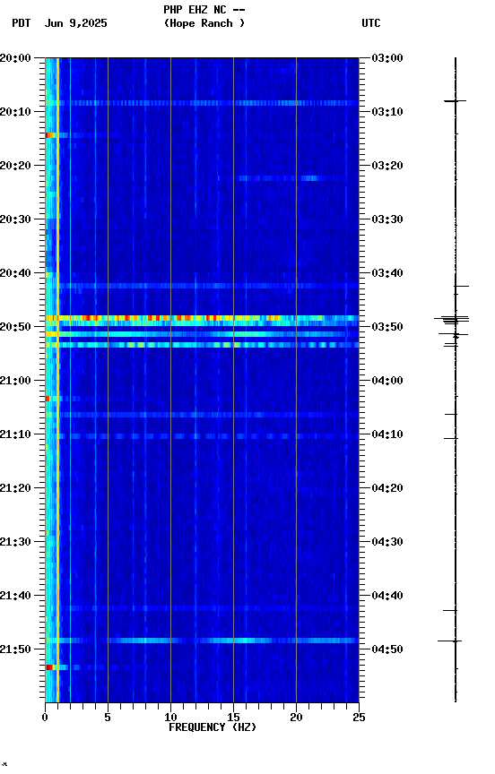The width and height of the screenshot is (495, 774).
Task: Click the UTC time label 03:40
Action: pyautogui.click(x=387, y=273)
